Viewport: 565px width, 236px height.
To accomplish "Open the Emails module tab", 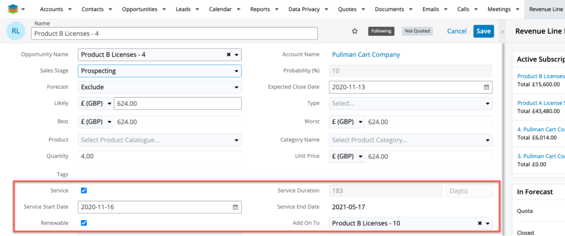I will pyautogui.click(x=431, y=9).
